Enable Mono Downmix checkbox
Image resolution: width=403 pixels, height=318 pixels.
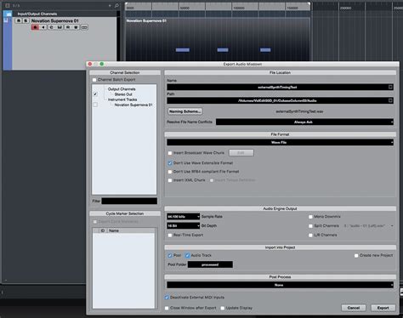[310, 217]
